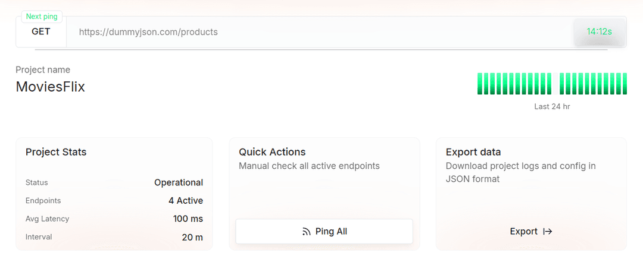The width and height of the screenshot is (643, 268).
Task: Click the green bar just before the gray one
Action: click(548, 84)
